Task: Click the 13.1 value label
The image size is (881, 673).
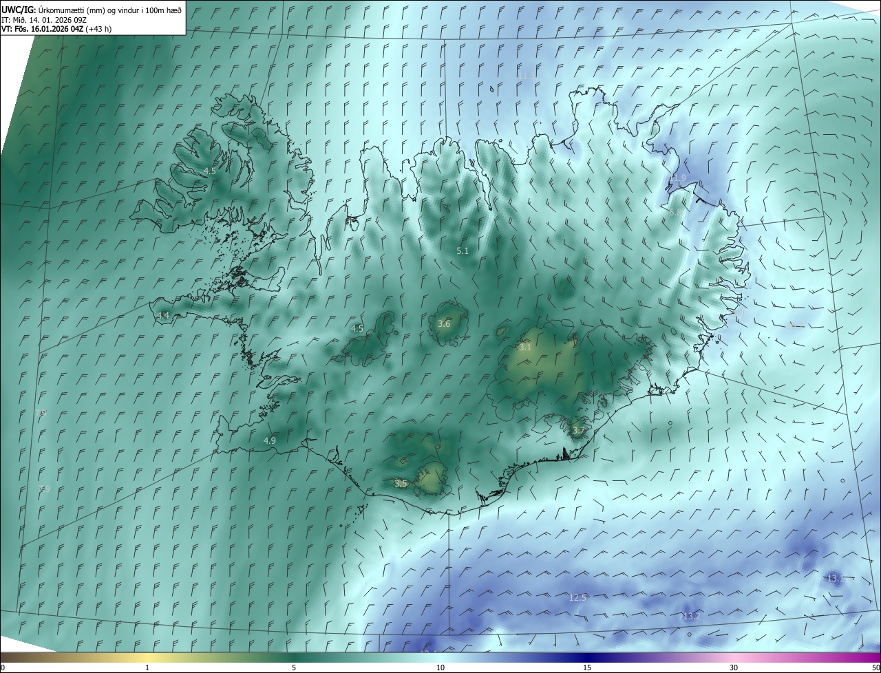Action: pos(836,578)
